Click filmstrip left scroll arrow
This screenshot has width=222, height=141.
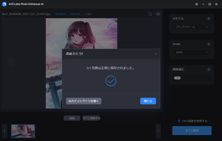pos(4,131)
